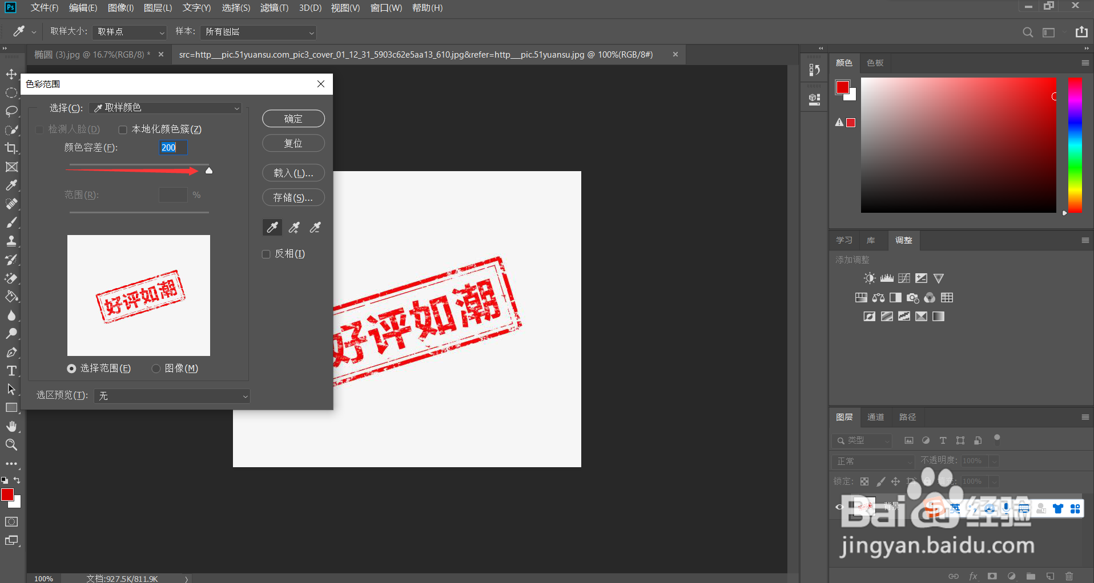Open the 图像 menu
Viewport: 1094px width, 583px height.
pos(120,8)
